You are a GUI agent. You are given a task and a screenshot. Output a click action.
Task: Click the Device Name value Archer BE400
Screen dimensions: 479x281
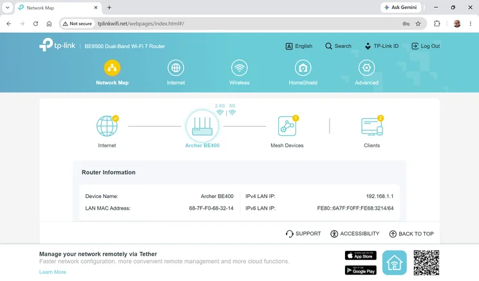pos(217,196)
